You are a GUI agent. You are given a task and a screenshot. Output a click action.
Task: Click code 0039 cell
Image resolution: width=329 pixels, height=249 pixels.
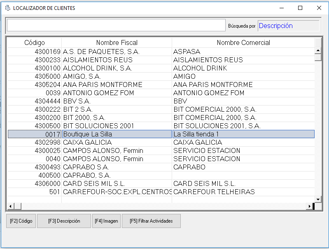click(x=35, y=93)
